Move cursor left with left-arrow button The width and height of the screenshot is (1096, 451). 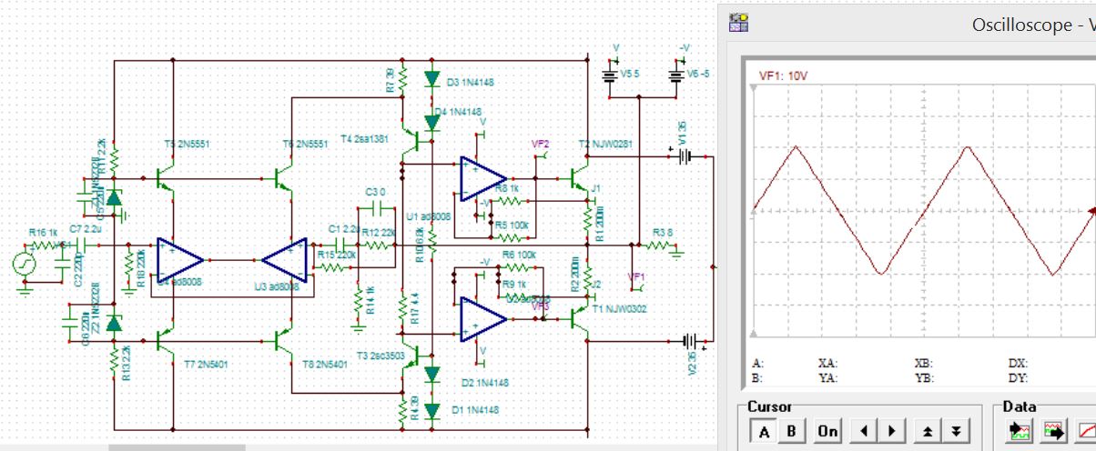[864, 430]
